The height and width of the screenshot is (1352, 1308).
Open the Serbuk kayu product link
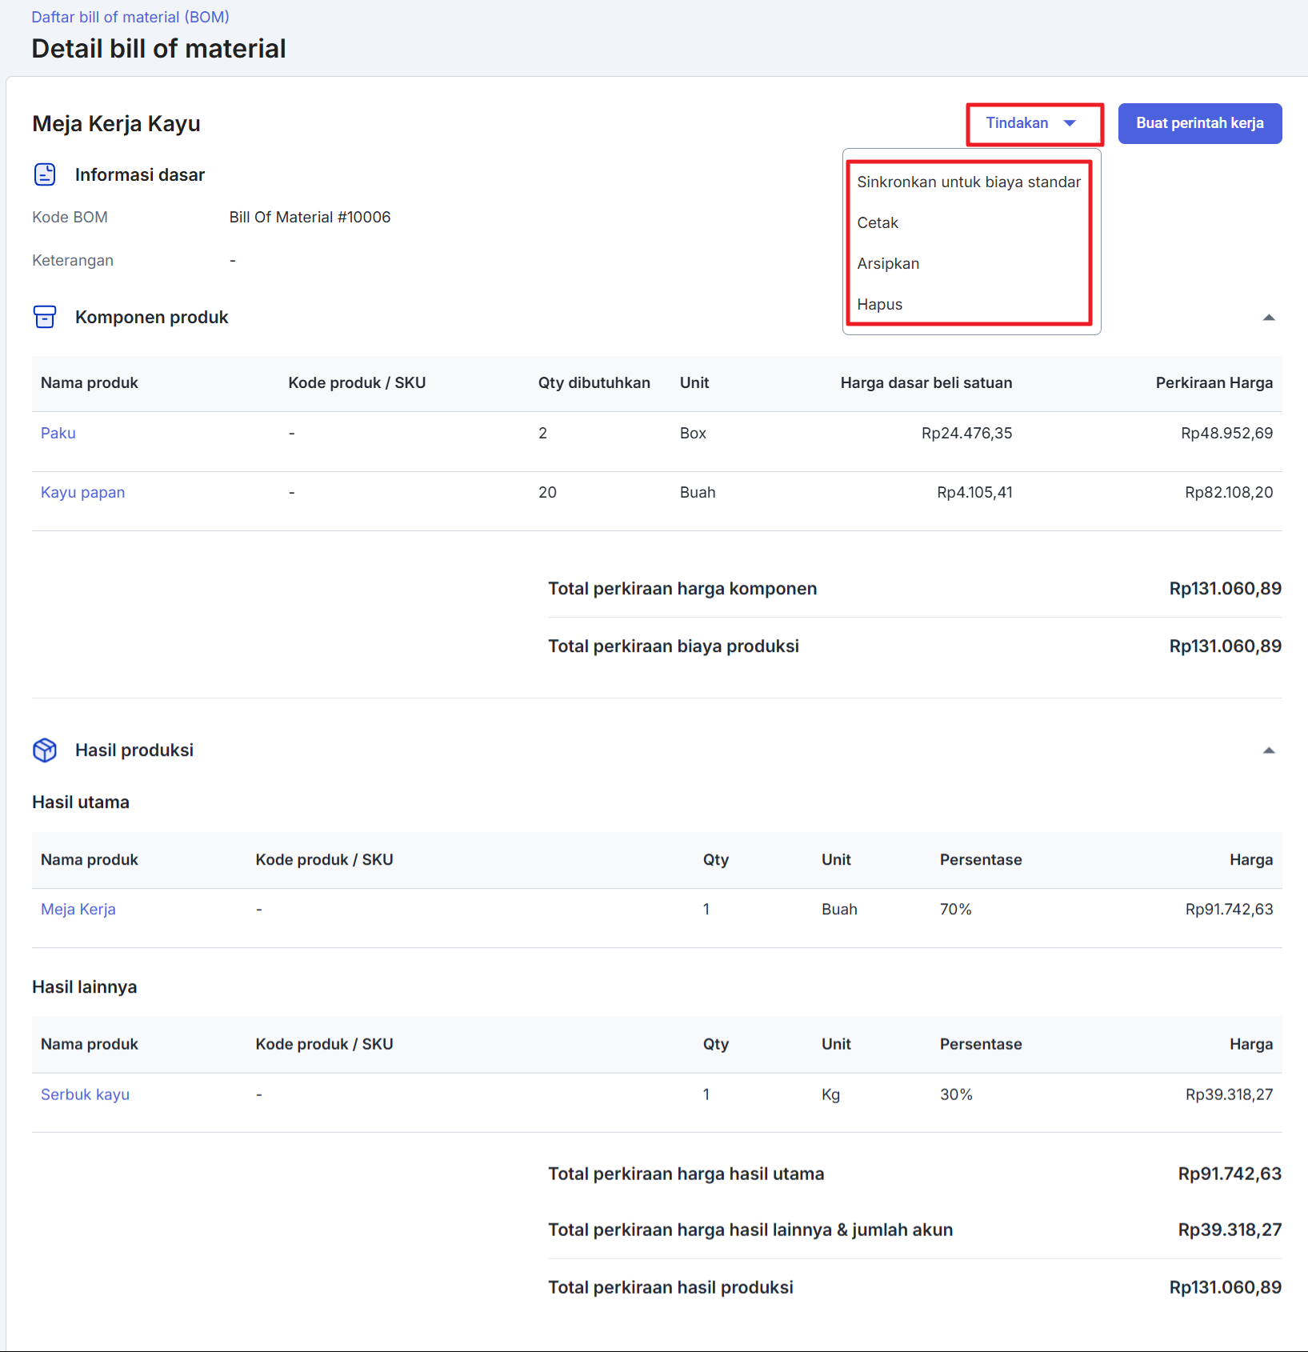click(85, 1094)
